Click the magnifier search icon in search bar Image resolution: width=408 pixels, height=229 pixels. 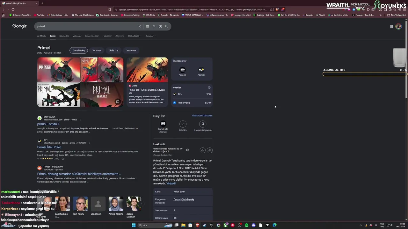coord(166,26)
